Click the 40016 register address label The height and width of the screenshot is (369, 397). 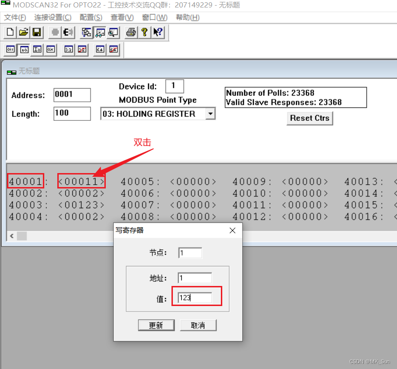[x=363, y=216]
